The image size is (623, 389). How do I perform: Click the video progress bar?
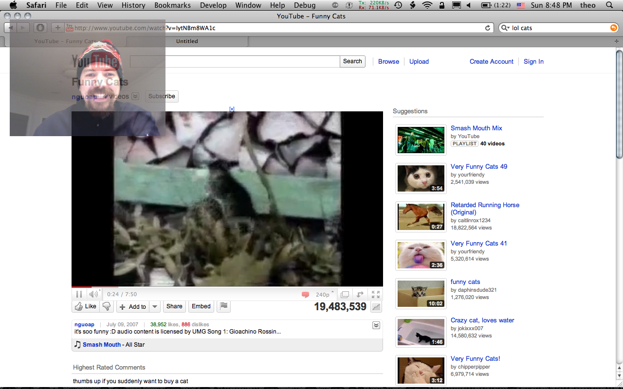(x=227, y=287)
